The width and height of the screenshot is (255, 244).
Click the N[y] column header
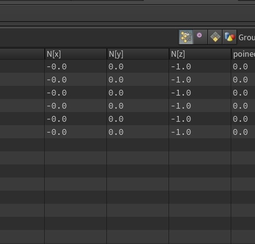[138, 54]
